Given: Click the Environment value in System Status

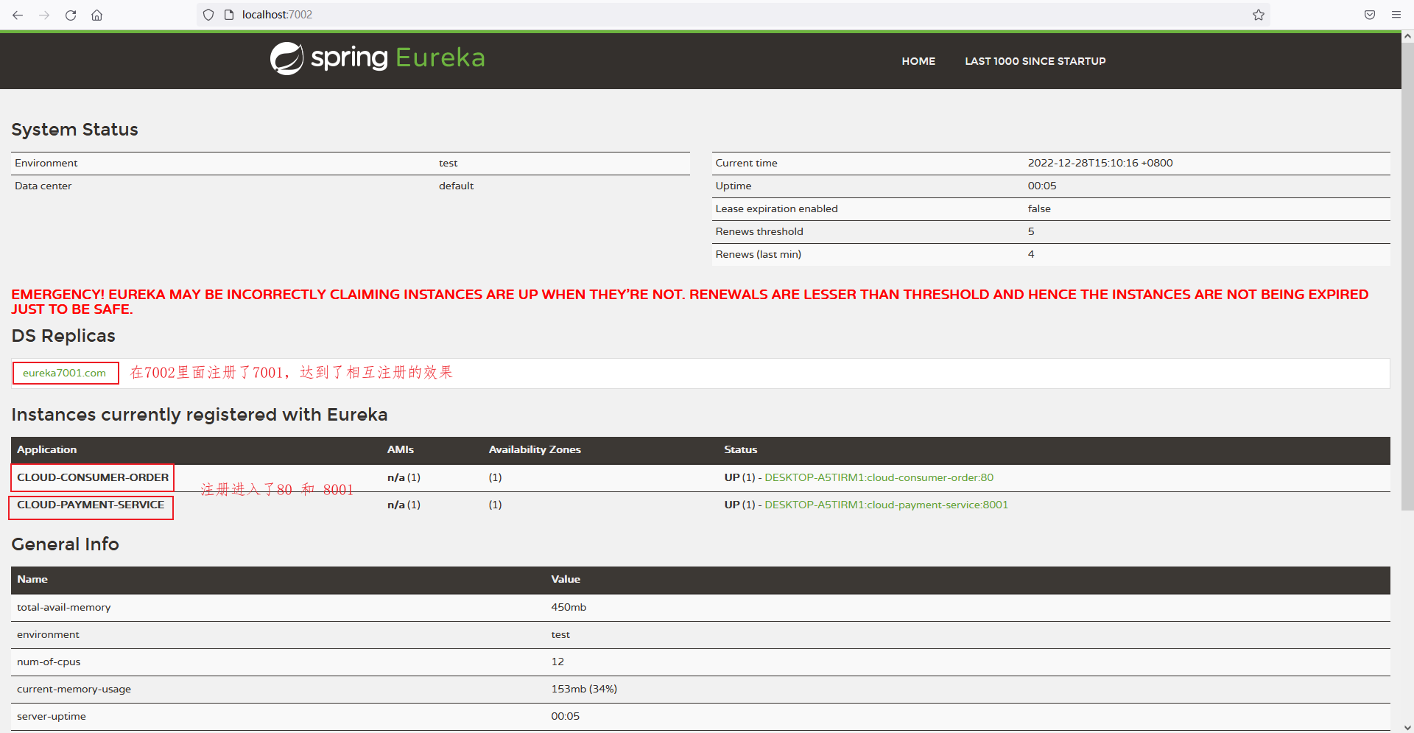Looking at the screenshot, I should [x=448, y=163].
